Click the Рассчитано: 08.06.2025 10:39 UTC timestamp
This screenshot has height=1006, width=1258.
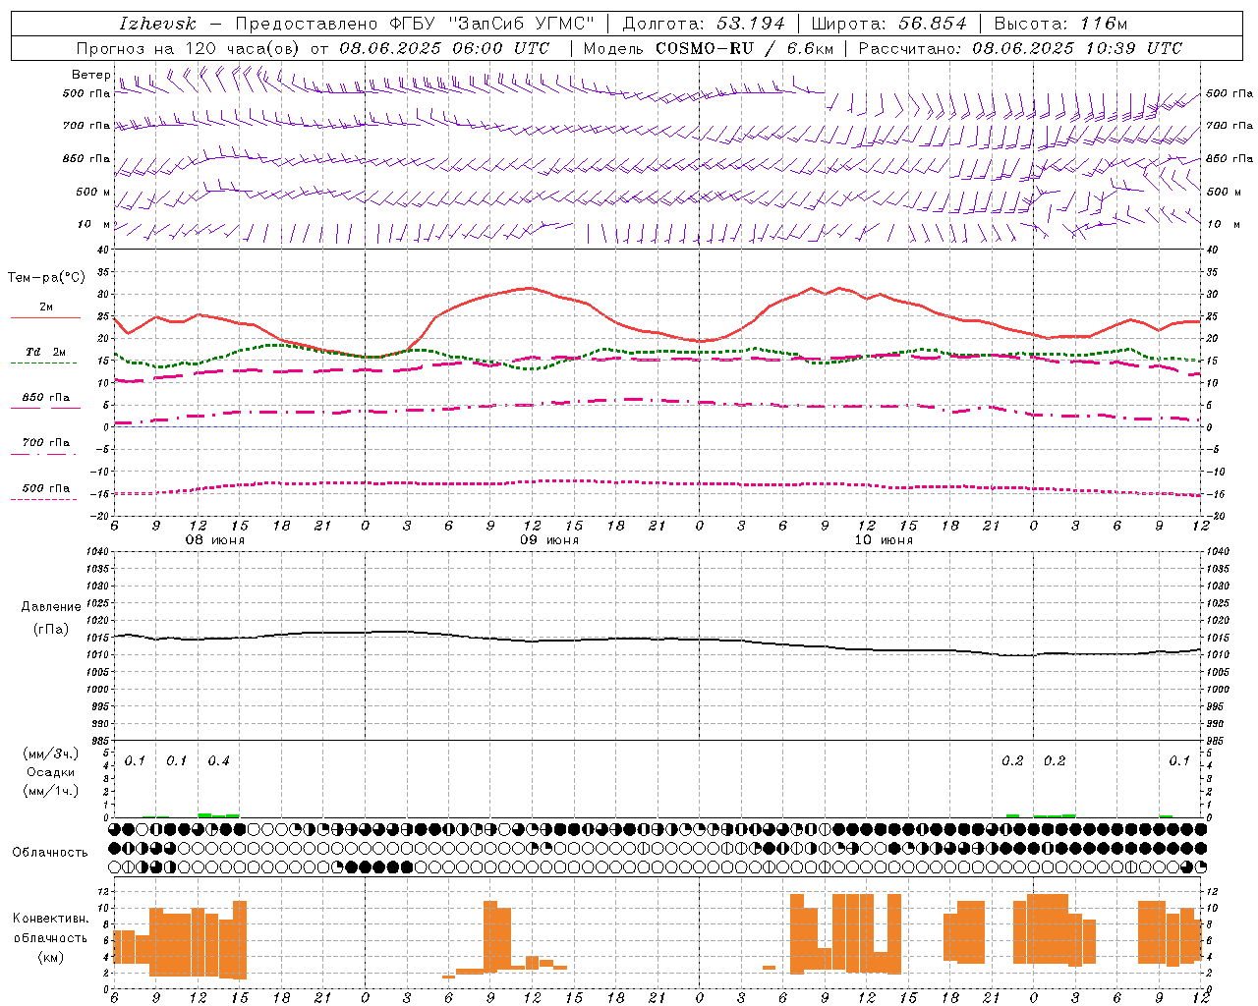click(1020, 48)
